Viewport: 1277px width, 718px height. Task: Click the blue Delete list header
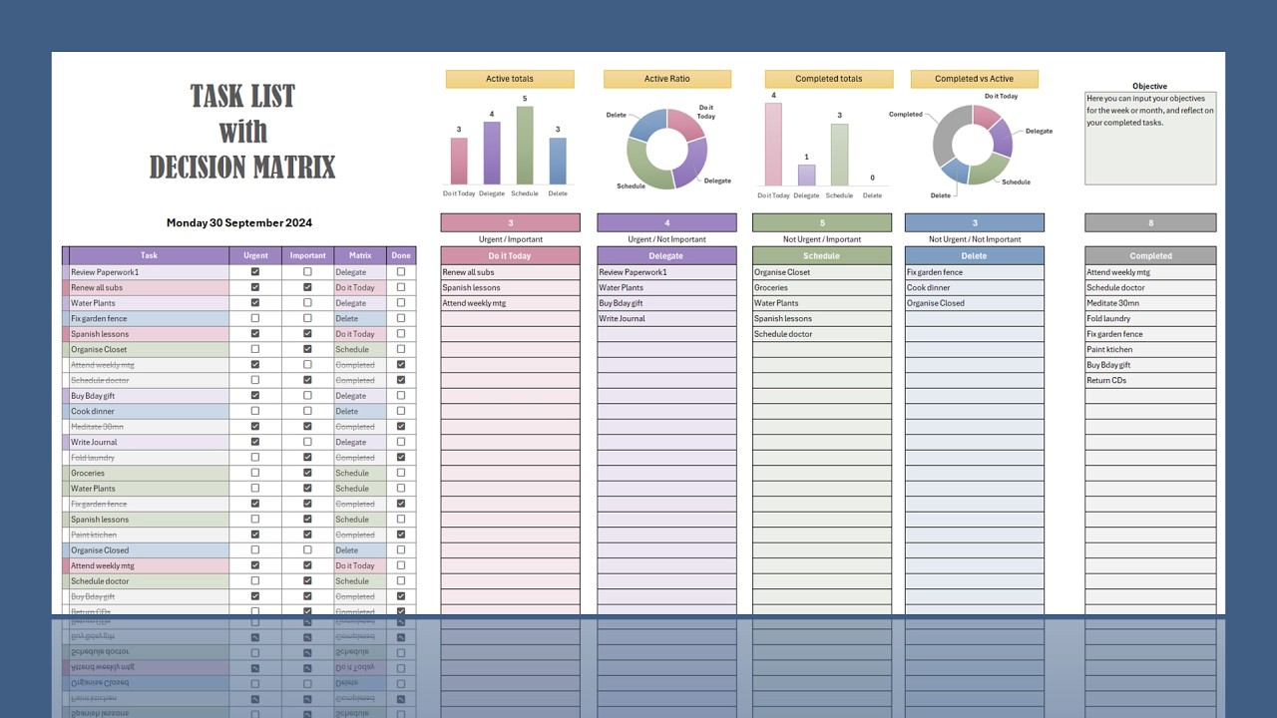point(974,255)
